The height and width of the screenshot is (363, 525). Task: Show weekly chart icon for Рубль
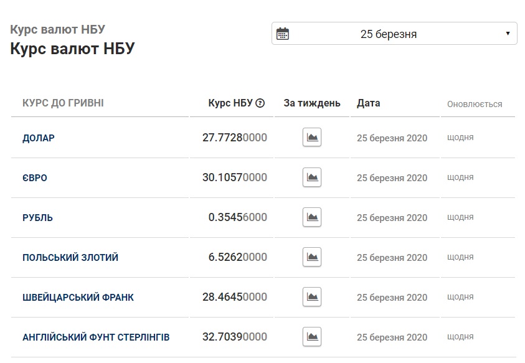[312, 217]
